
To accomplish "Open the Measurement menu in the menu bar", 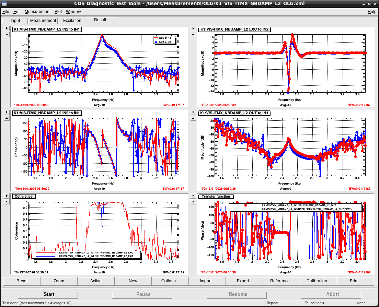I will click(x=37, y=12).
